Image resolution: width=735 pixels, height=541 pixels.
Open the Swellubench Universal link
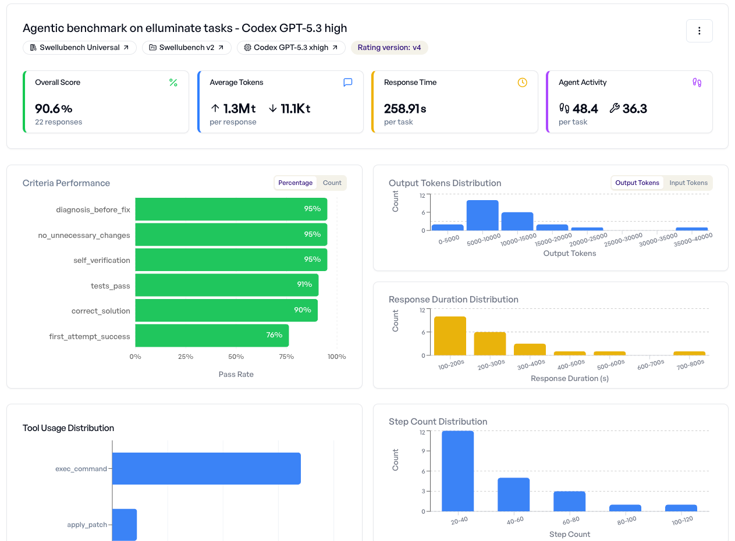coord(79,48)
